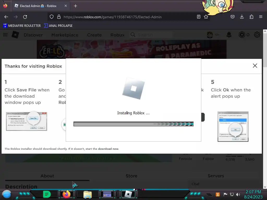
Task: Open the Pocket save icon
Action: (233, 17)
